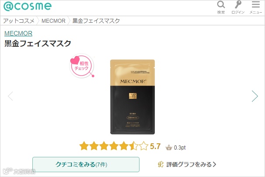Go to アットコスメ breadcrumb
The height and width of the screenshot is (177, 265).
click(x=19, y=21)
